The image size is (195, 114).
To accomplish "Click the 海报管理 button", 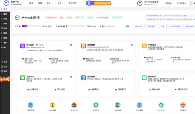I will point(120,89).
